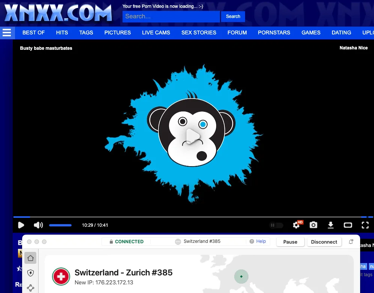The height and width of the screenshot is (293, 374).
Task: Go to GAMES section
Action: point(311,33)
